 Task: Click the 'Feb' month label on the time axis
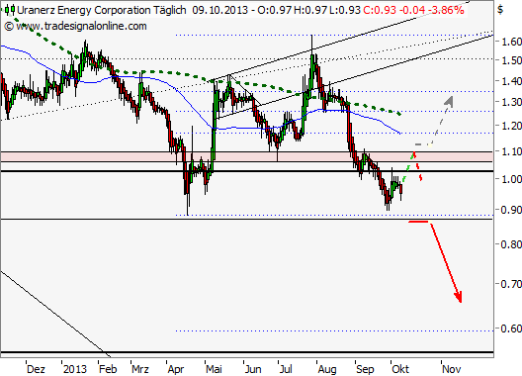[108, 369]
